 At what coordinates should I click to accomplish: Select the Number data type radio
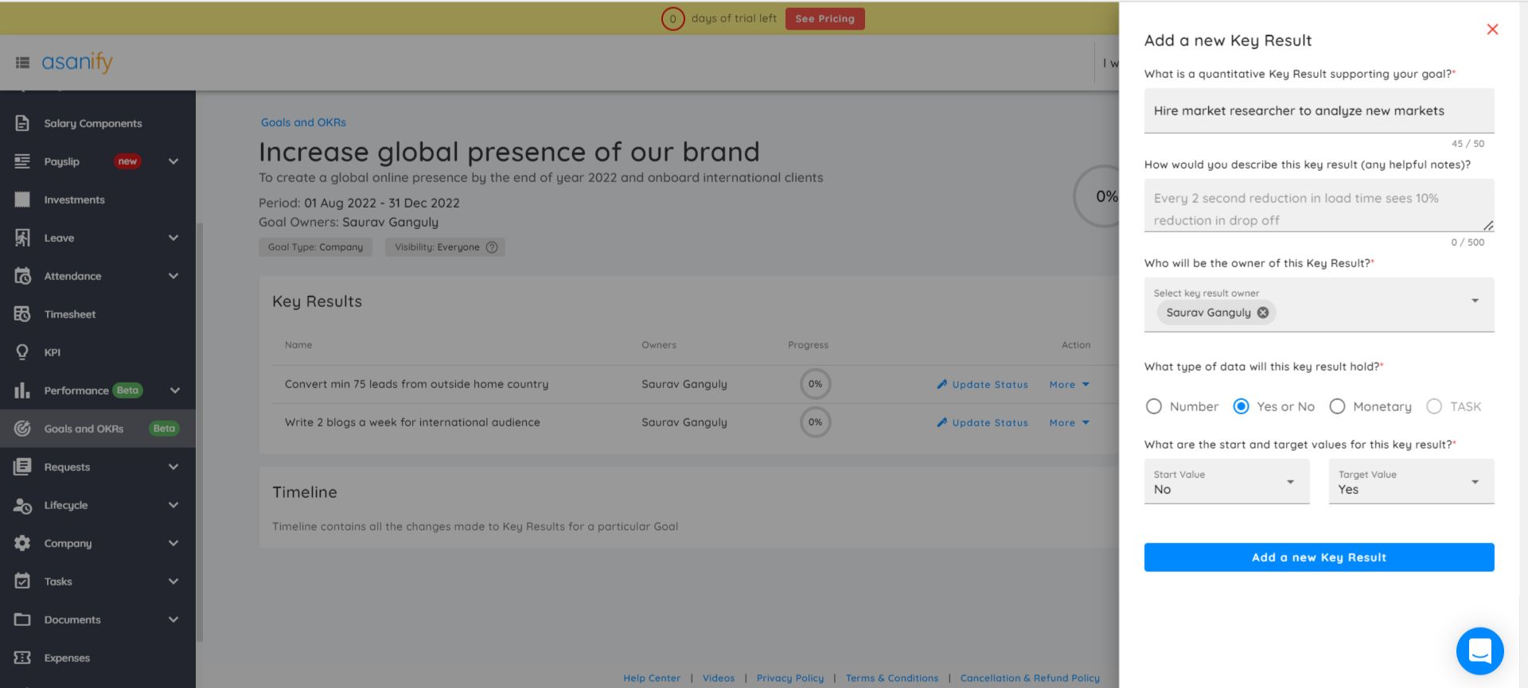pyautogui.click(x=1153, y=406)
